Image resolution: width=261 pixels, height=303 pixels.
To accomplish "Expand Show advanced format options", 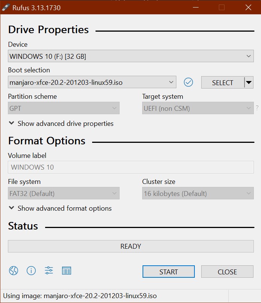I will pos(61,208).
